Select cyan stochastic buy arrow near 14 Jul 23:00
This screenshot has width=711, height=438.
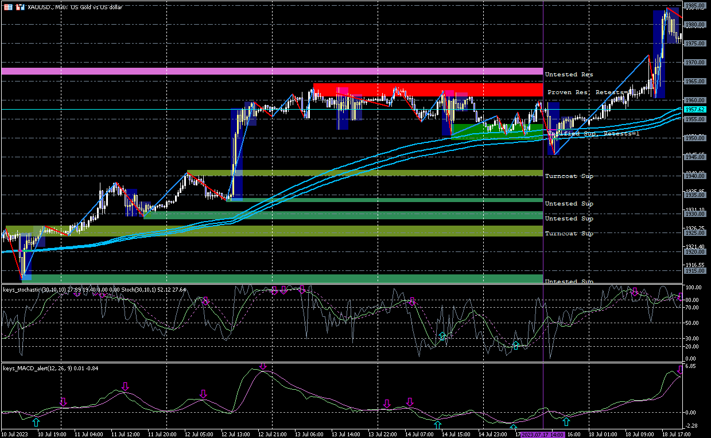[515, 345]
